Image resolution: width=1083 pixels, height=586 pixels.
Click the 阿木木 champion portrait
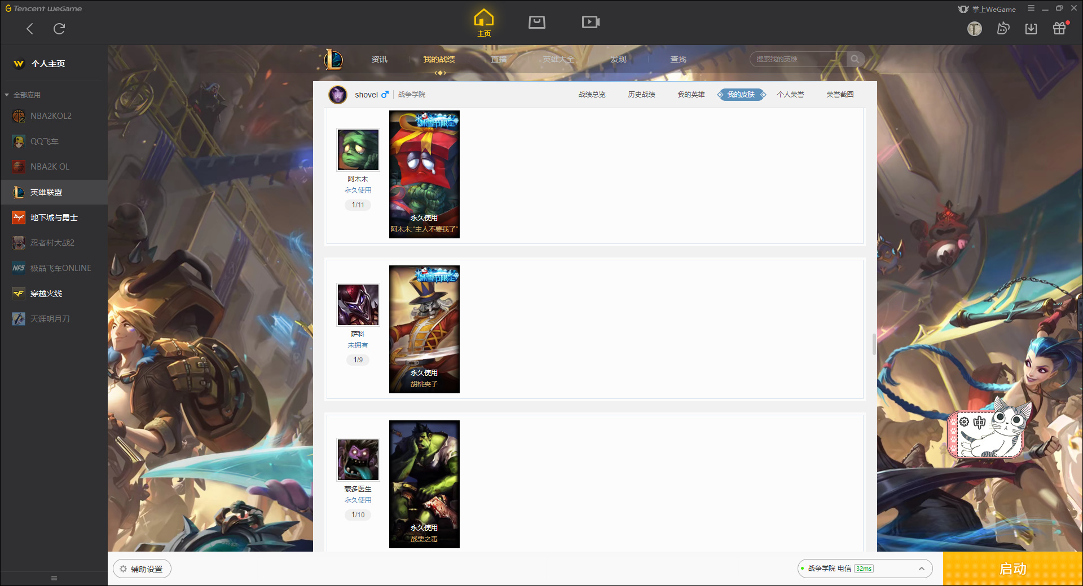358,150
